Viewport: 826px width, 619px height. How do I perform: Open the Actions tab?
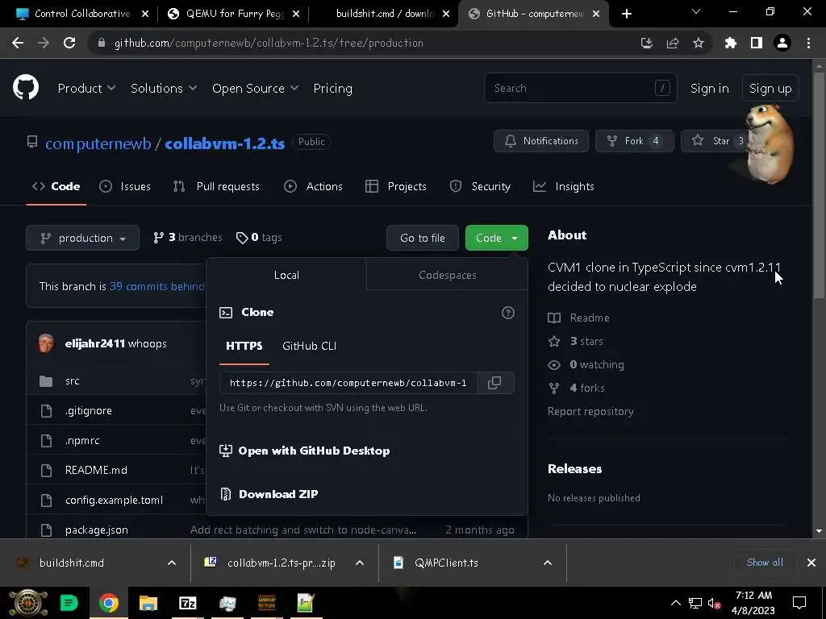313,186
